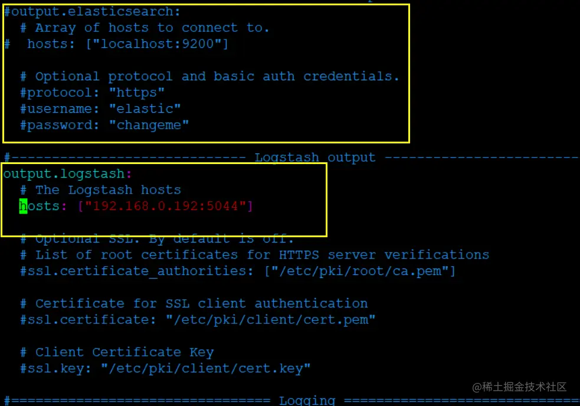Viewport: 580px width, 406px height.
Task: Click the #password: "changeme" line
Action: pyautogui.click(x=104, y=125)
